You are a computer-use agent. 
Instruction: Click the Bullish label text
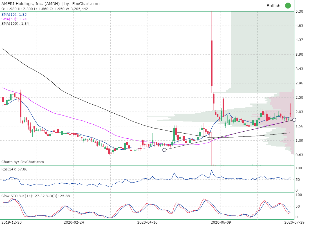point(273,6)
